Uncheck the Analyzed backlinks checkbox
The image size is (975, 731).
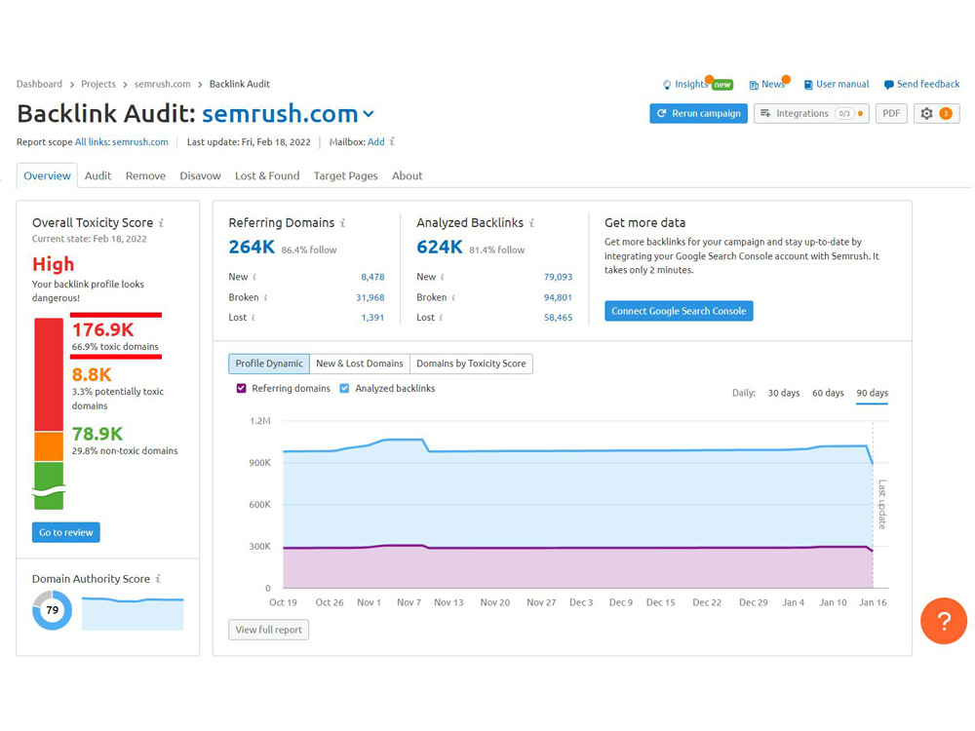[x=344, y=389]
